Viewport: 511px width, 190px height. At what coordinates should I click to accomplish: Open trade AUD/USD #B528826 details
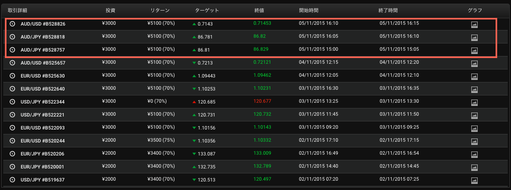click(43, 24)
